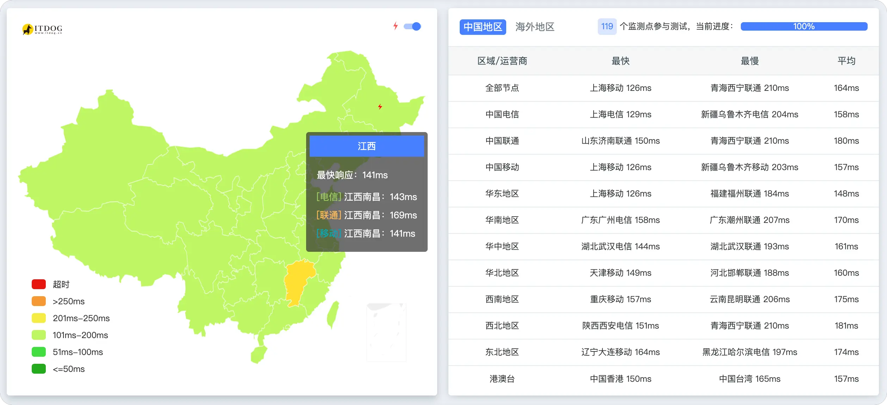The height and width of the screenshot is (405, 887).
Task: Click the 江西 tooltip header
Action: click(x=367, y=146)
